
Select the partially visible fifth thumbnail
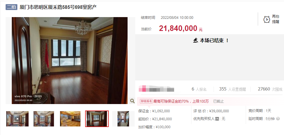[123, 119]
